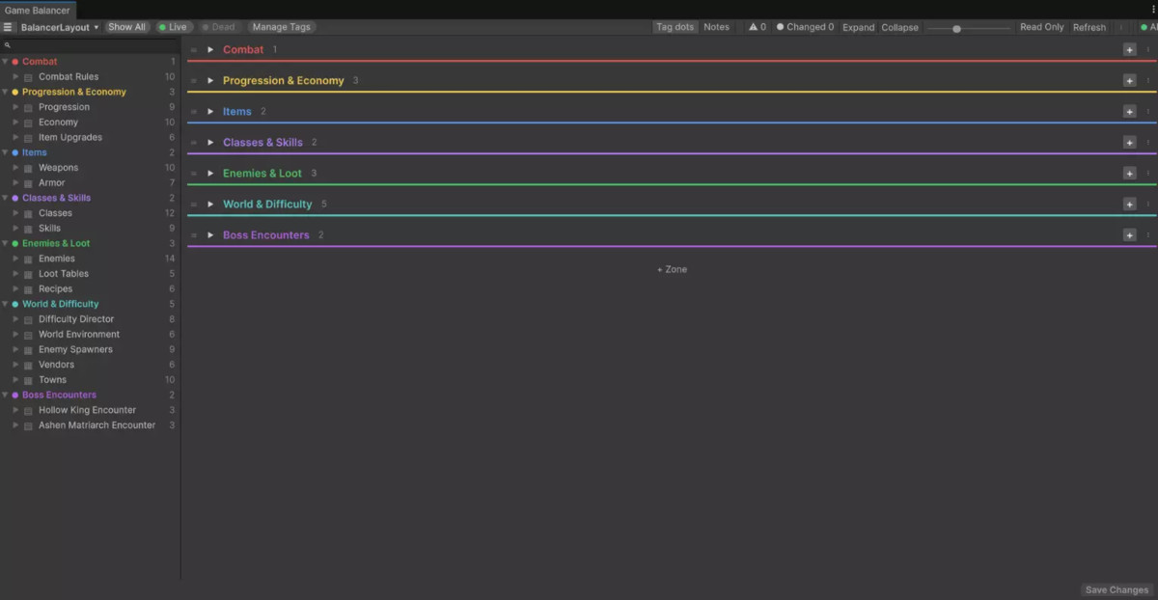
Task: Open the Game Balancer window options menu
Action: click(1152, 10)
